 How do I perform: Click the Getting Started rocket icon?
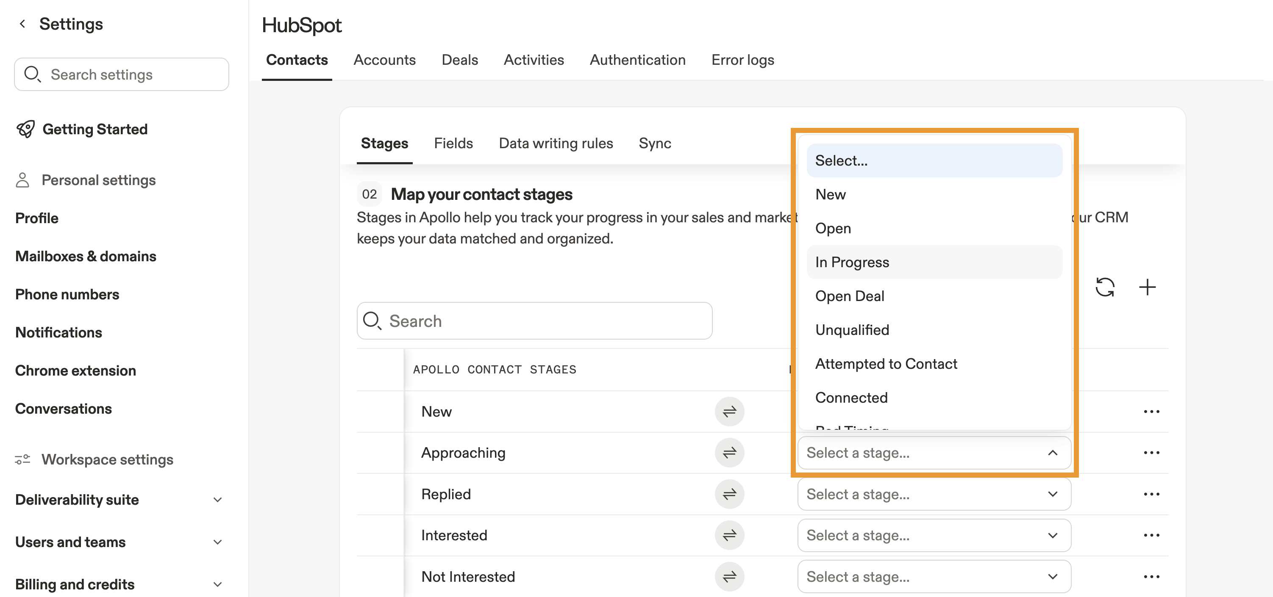(x=26, y=129)
